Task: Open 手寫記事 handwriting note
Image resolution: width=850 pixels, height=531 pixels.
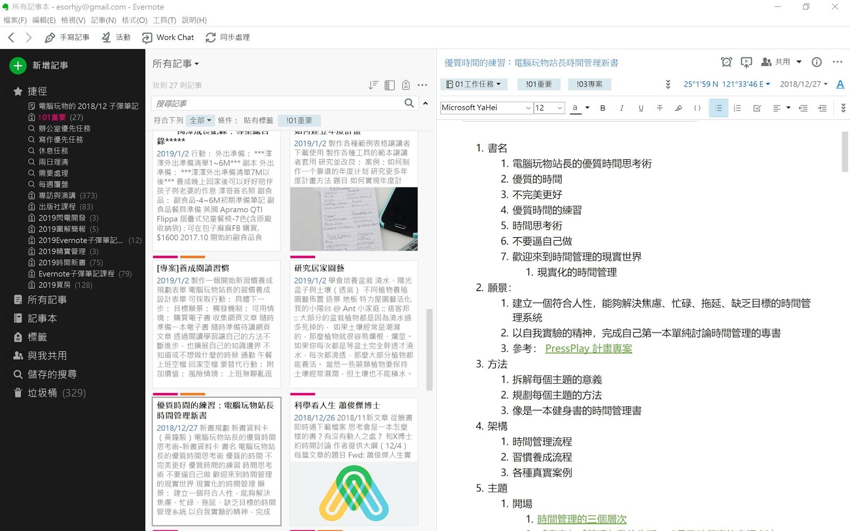Action: [x=67, y=37]
